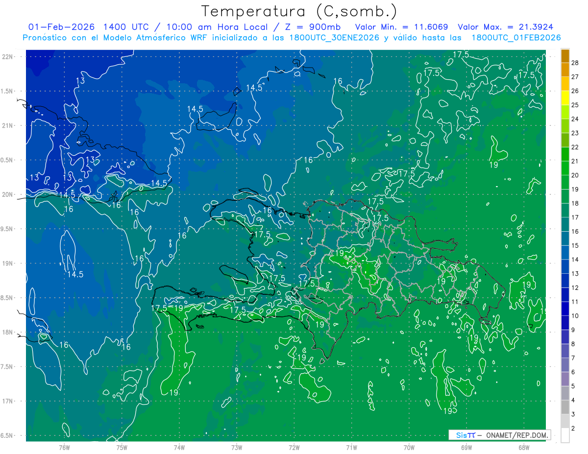
Task: Click the "Valor Max. = 21.3924" readout
Action: [x=506, y=27]
